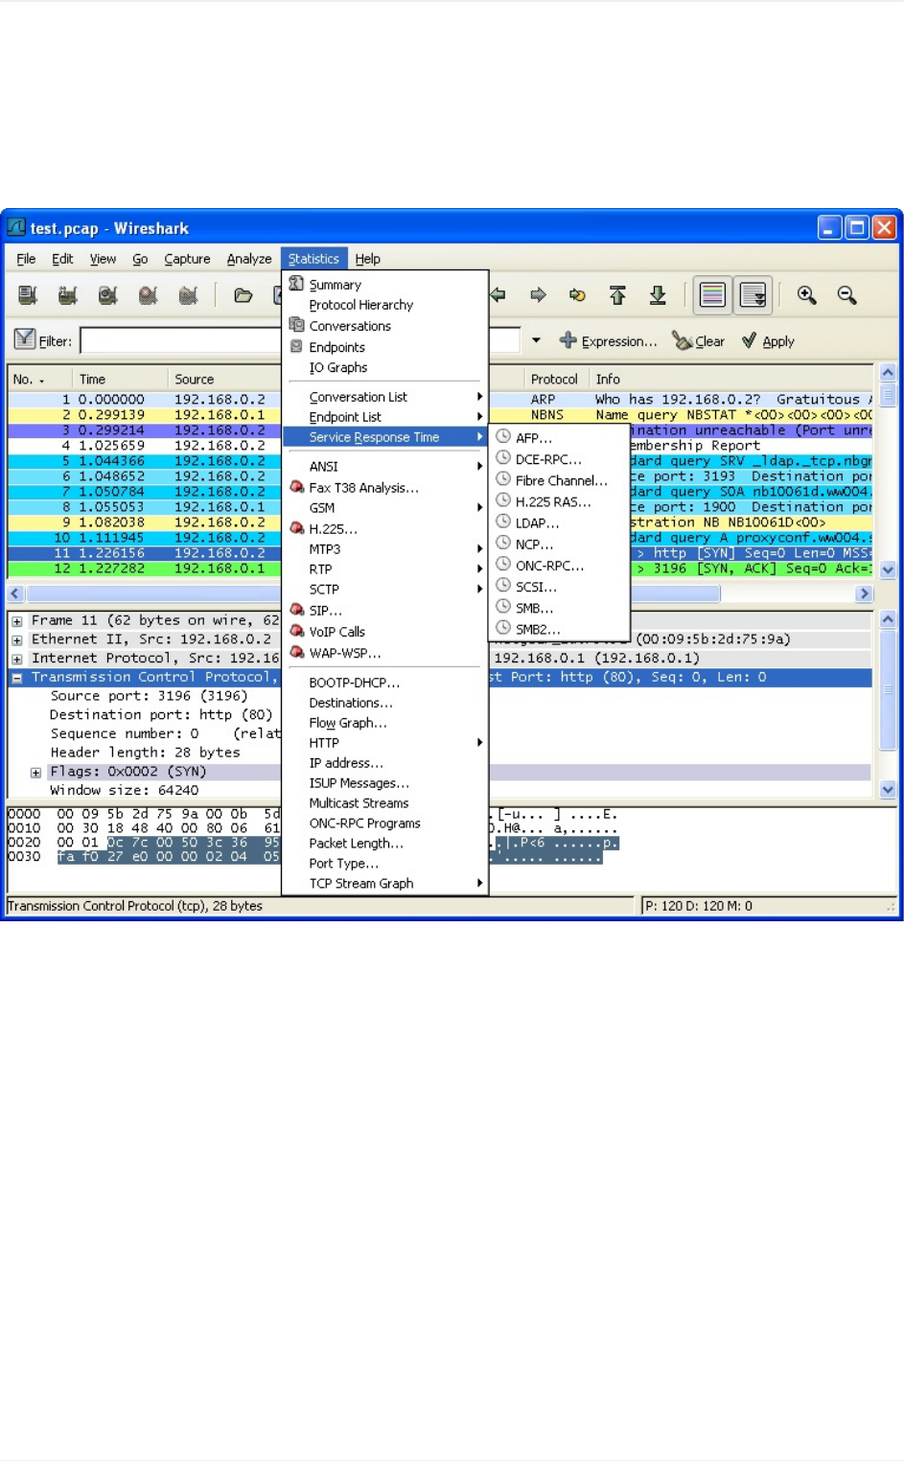Open the Help menu
Screen dimensions: 904x1461
pos(367,259)
